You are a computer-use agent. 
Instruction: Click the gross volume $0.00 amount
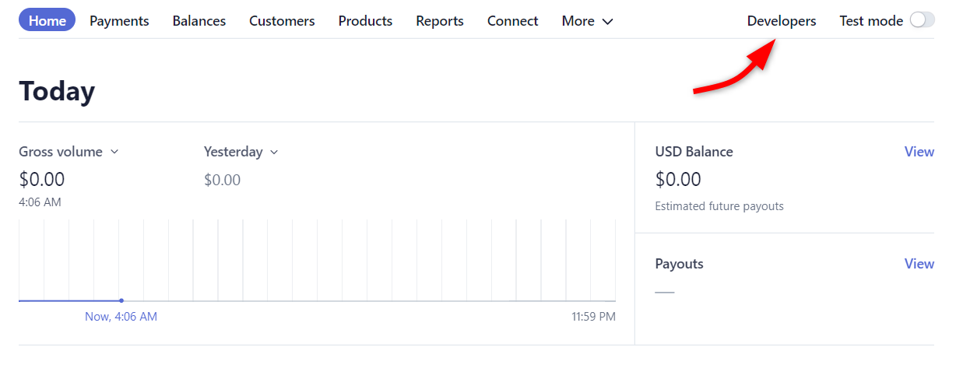[42, 180]
